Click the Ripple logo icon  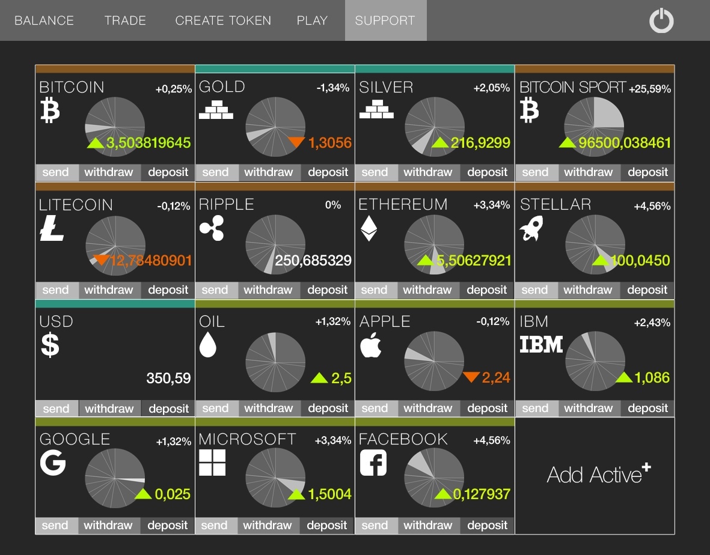212,228
